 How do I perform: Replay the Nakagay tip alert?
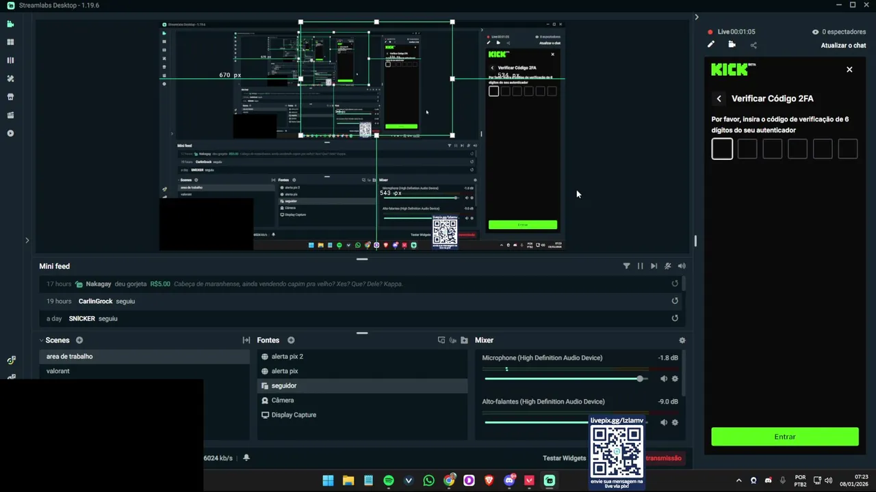pyautogui.click(x=675, y=284)
